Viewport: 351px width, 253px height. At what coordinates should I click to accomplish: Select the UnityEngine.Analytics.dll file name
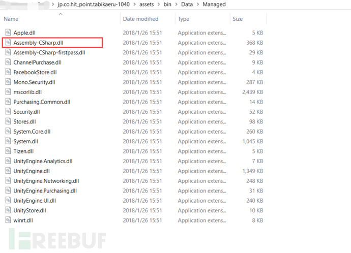point(43,161)
